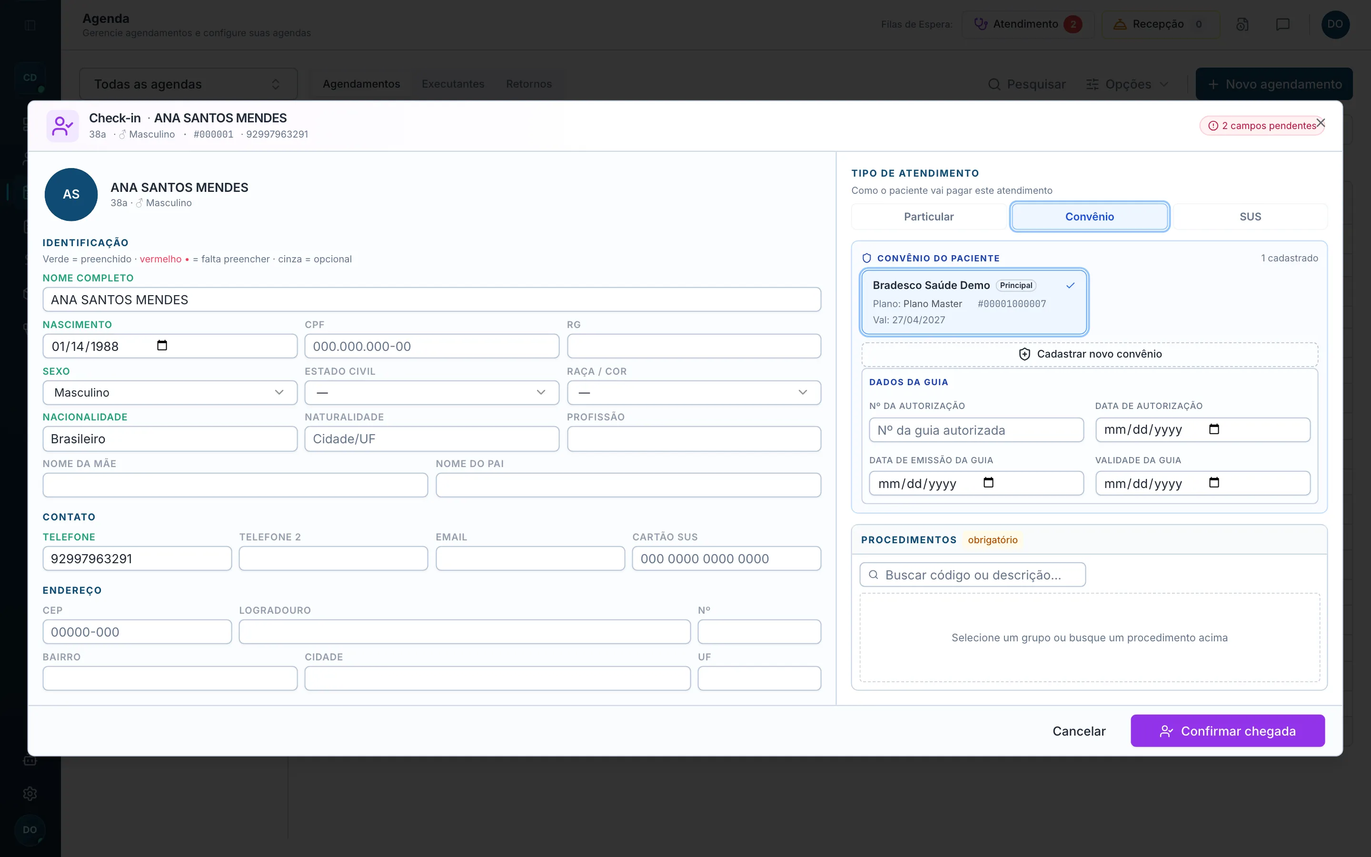The height and width of the screenshot is (857, 1371).
Task: Switch to Retornos tab
Action: 528,84
